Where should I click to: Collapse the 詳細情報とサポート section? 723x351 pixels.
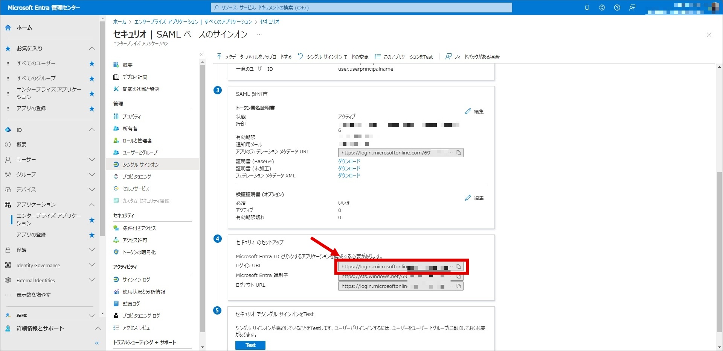click(x=98, y=328)
